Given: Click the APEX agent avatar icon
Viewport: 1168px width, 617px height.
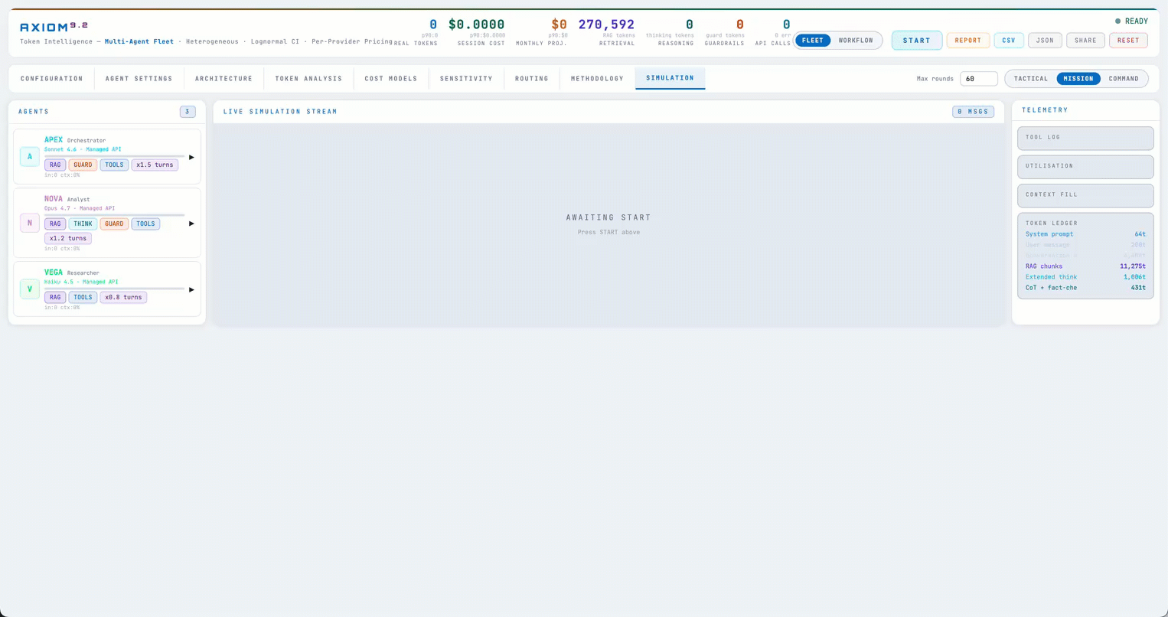Looking at the screenshot, I should coord(30,157).
